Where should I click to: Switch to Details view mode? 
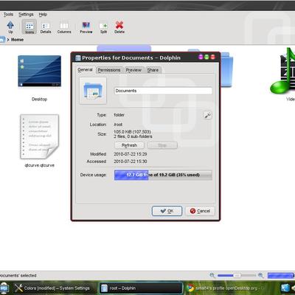[x=46, y=27]
